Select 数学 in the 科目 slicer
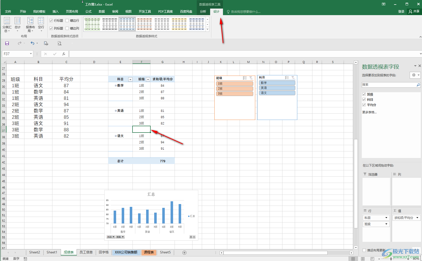 pos(277,83)
